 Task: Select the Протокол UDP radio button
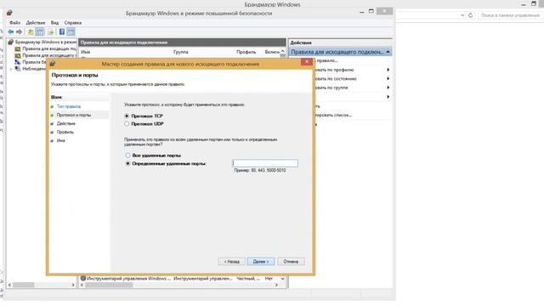[127, 124]
